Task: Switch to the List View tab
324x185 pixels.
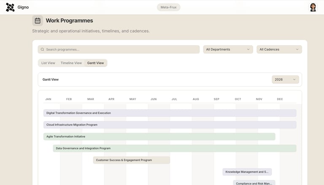Action: [x=48, y=63]
